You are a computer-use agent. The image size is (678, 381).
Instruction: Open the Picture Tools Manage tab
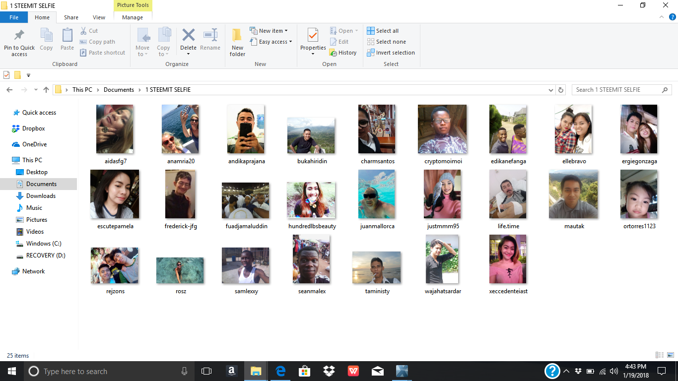132,17
